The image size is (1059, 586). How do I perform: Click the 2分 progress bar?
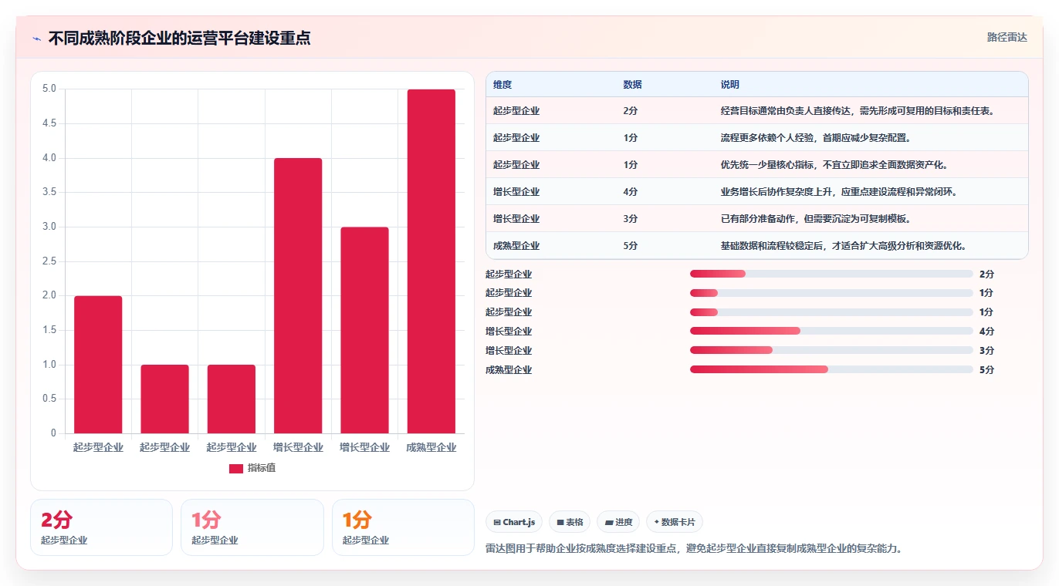(831, 274)
